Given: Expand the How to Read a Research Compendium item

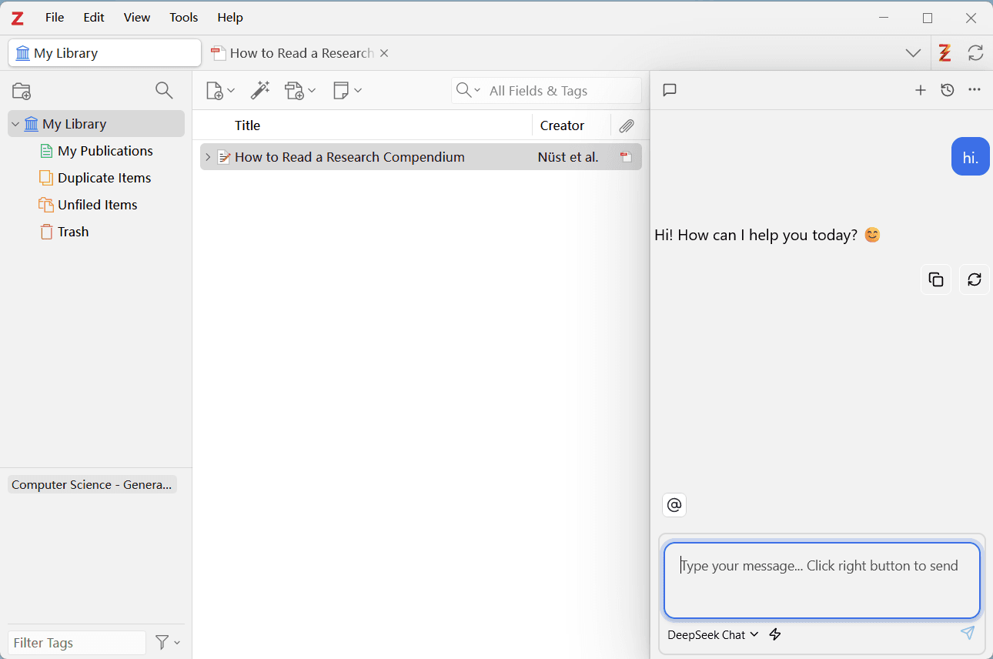Looking at the screenshot, I should (x=207, y=157).
